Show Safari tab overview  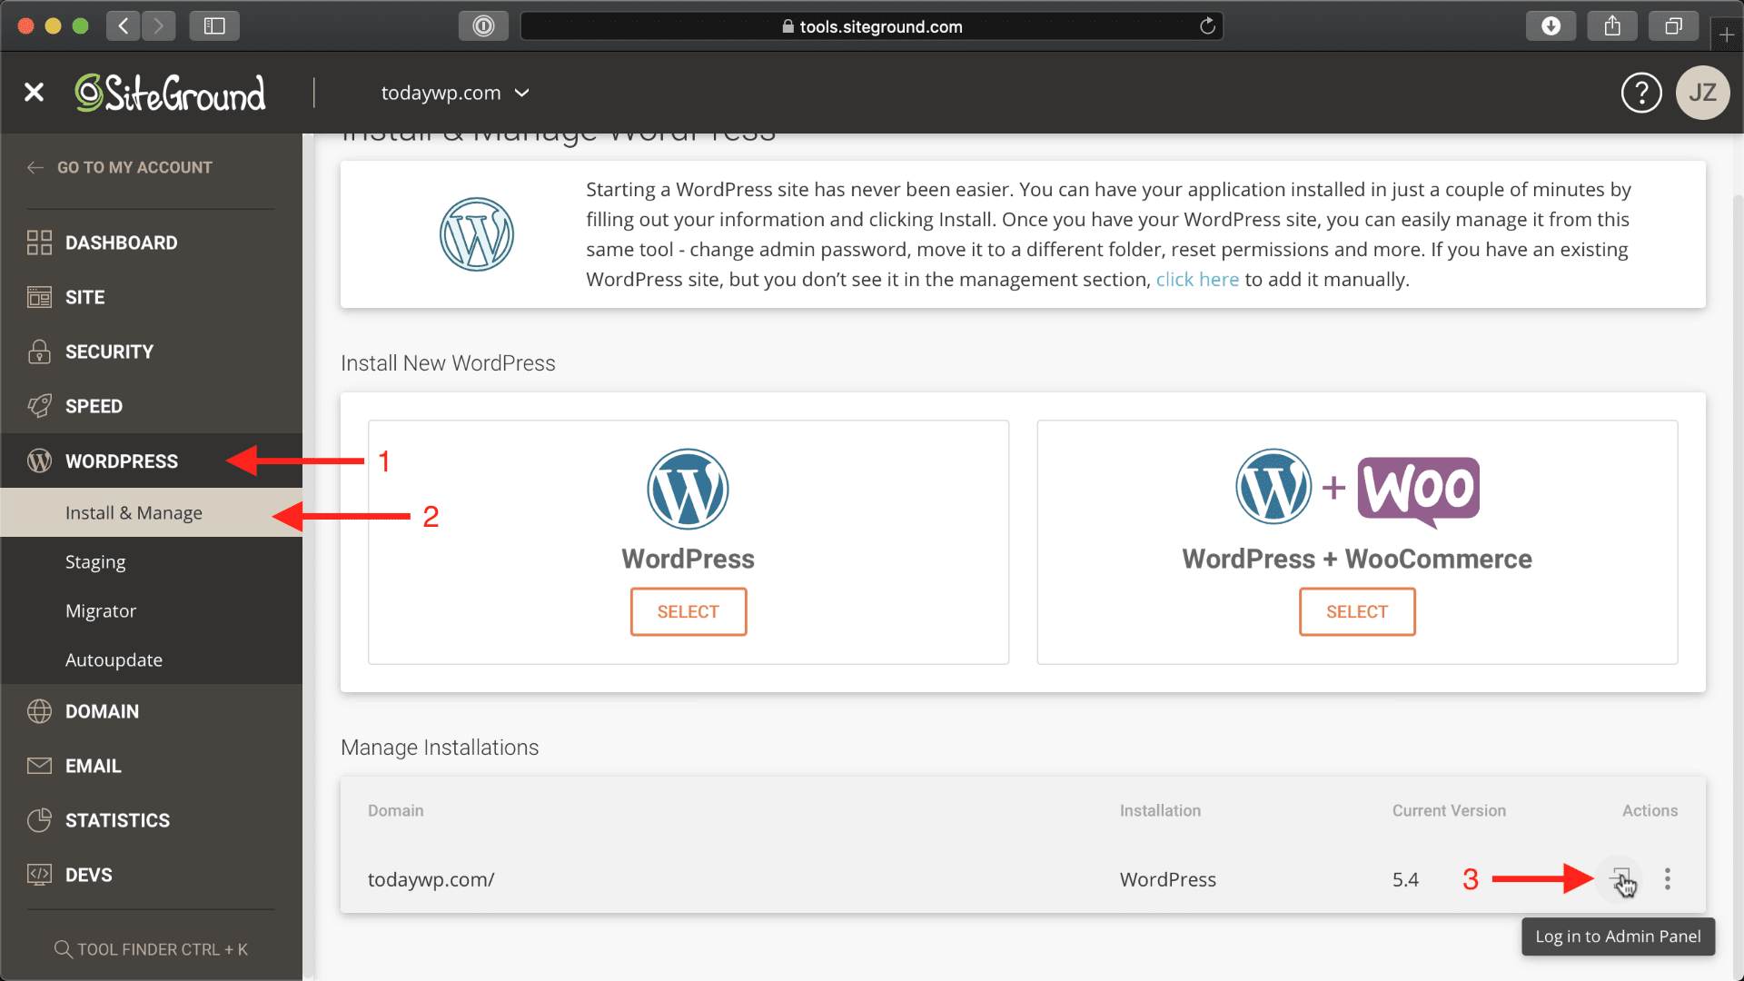pyautogui.click(x=1673, y=25)
